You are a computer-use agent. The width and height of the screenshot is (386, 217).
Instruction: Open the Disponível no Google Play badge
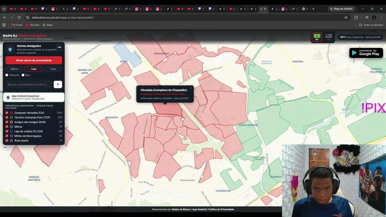pyautogui.click(x=366, y=53)
